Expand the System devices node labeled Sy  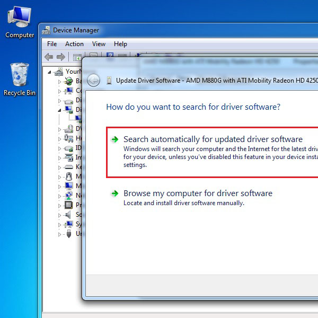59,225
